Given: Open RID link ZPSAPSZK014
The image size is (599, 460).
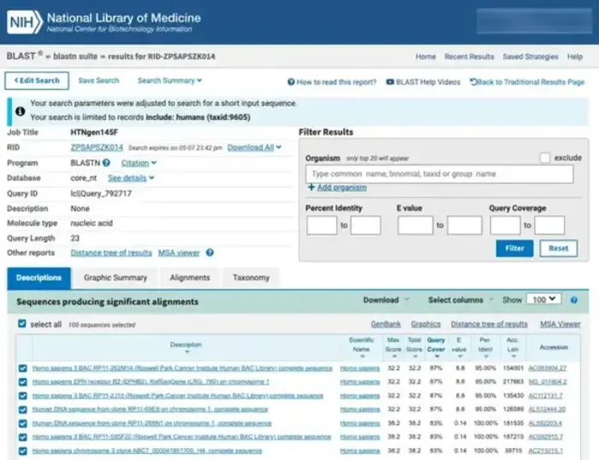Looking at the screenshot, I should [97, 147].
